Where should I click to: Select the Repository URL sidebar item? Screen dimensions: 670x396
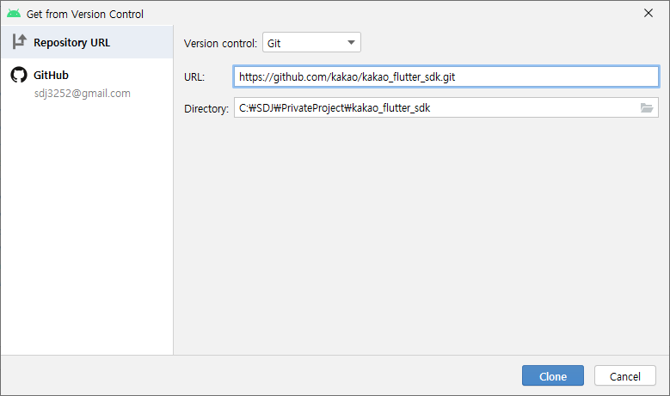point(87,42)
